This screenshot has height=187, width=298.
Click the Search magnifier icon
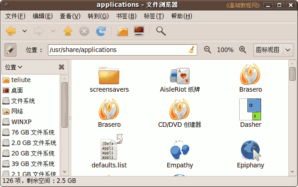[x=161, y=31]
